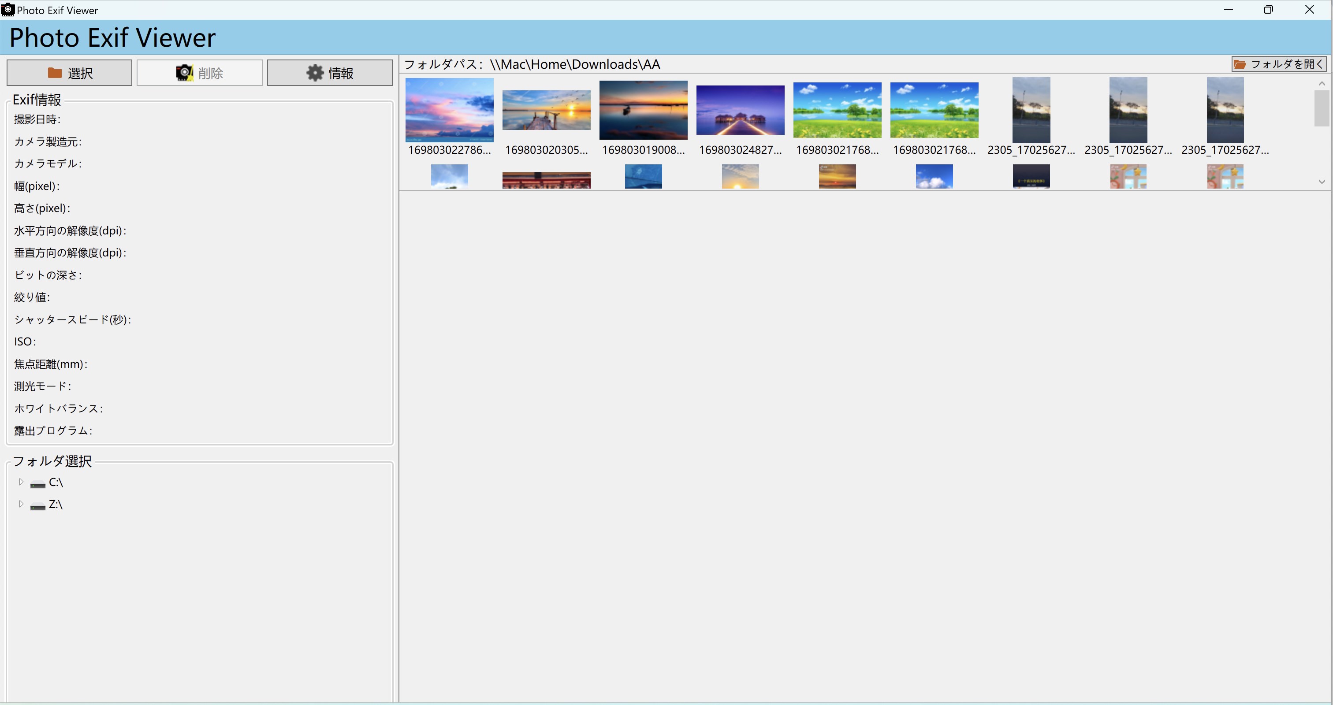The width and height of the screenshot is (1333, 705).
Task: Expand the Z:\ drive tree node
Action: point(21,504)
